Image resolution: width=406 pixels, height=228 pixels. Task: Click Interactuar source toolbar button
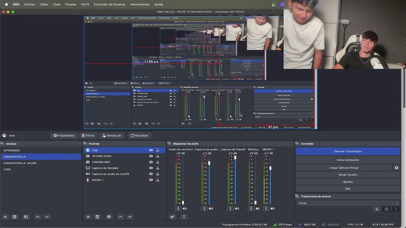(x=112, y=136)
